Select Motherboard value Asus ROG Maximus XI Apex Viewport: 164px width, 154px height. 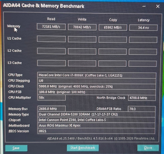[96, 125]
